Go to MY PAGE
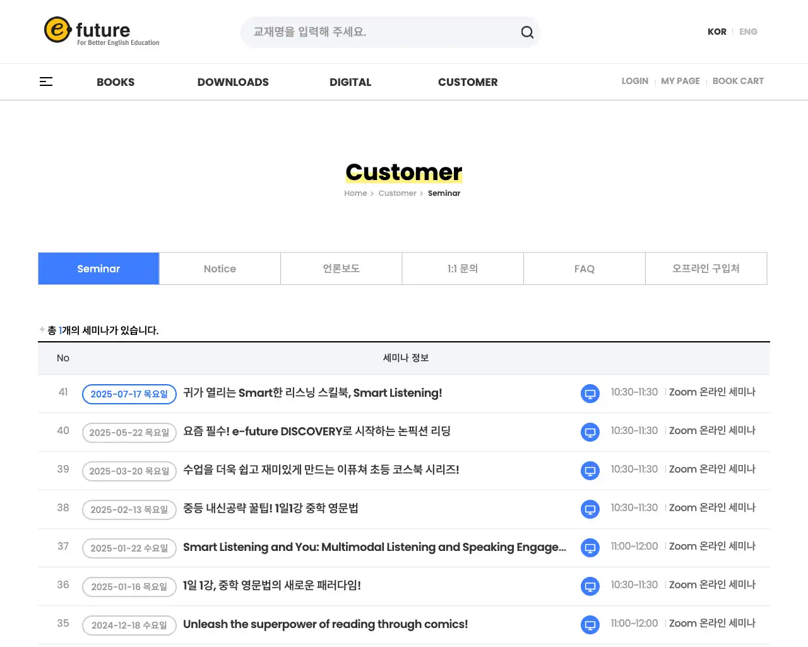Image resolution: width=808 pixels, height=647 pixels. click(x=680, y=81)
